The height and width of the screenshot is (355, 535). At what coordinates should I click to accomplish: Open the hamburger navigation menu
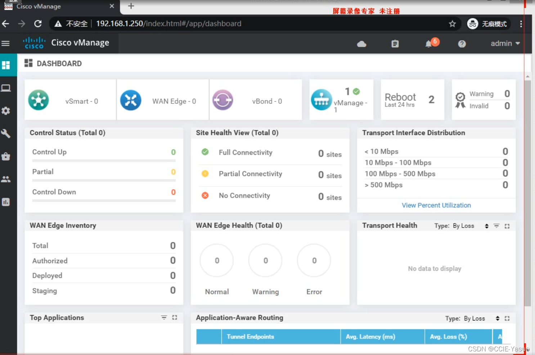point(5,44)
